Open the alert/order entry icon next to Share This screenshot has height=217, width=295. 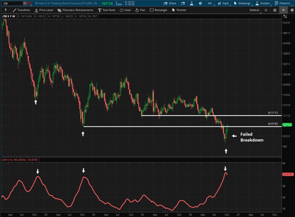[x=183, y=3]
